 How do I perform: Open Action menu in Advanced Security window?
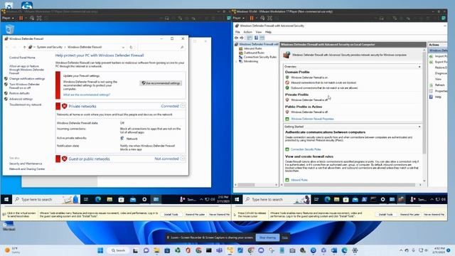[x=247, y=32]
